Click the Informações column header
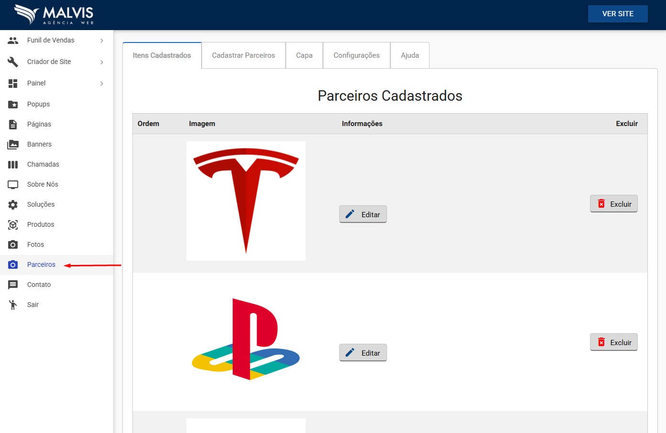Image resolution: width=666 pixels, height=433 pixels. coord(362,124)
